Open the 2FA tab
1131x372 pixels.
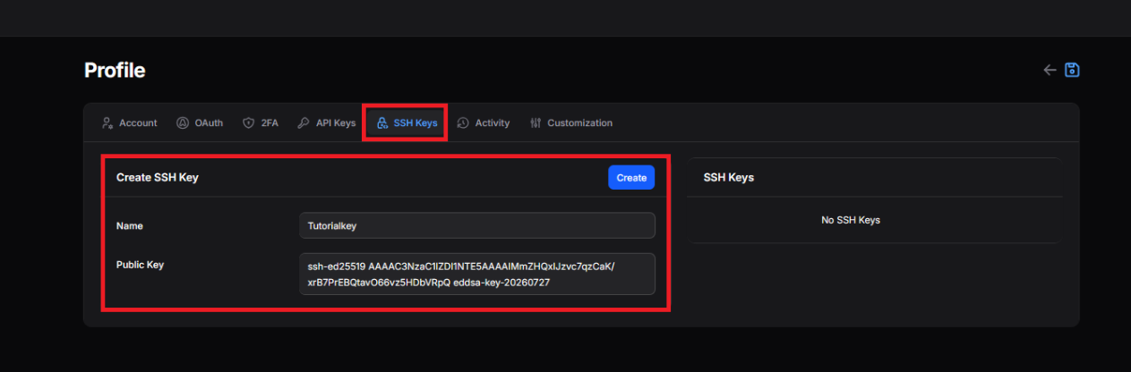[261, 123]
